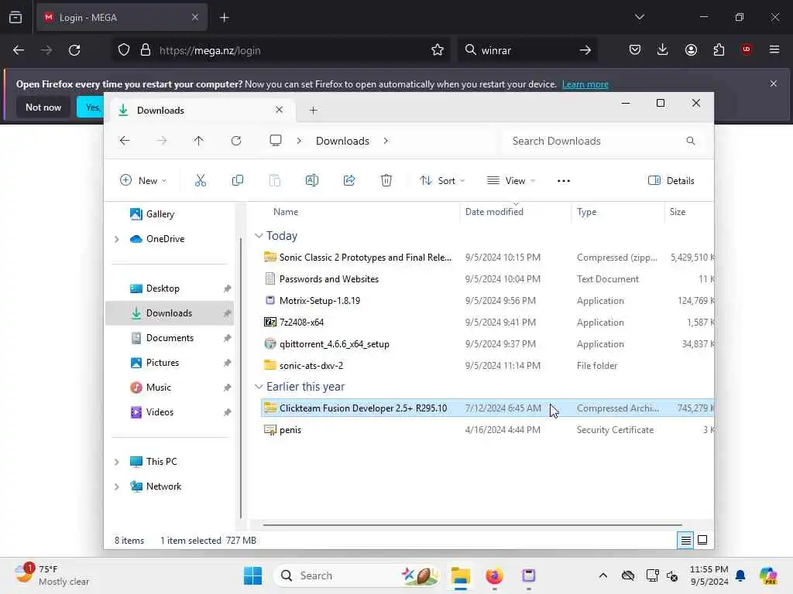Click the shield tracking protection icon
The width and height of the screenshot is (793, 594).
click(124, 50)
